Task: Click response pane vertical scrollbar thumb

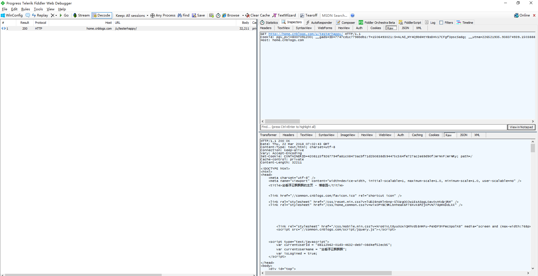Action: click(x=533, y=148)
